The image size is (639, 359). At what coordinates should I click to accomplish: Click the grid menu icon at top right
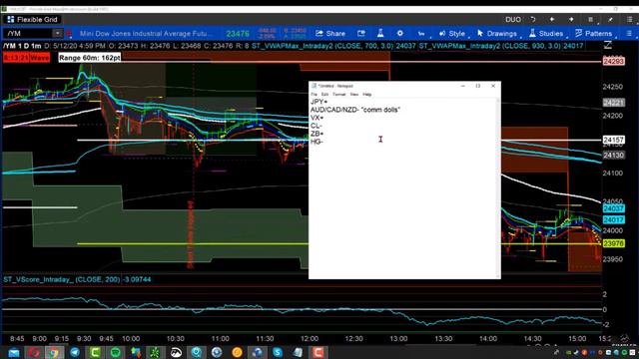(x=630, y=20)
